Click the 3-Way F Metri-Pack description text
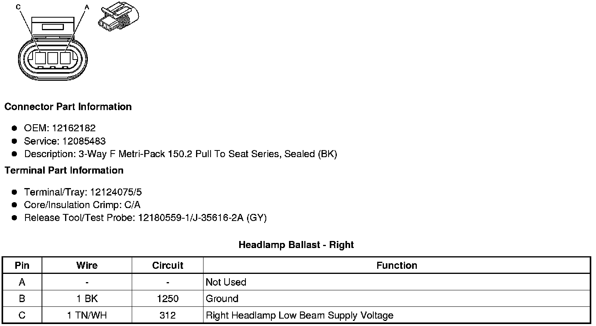This screenshot has height=326, width=596. point(180,154)
